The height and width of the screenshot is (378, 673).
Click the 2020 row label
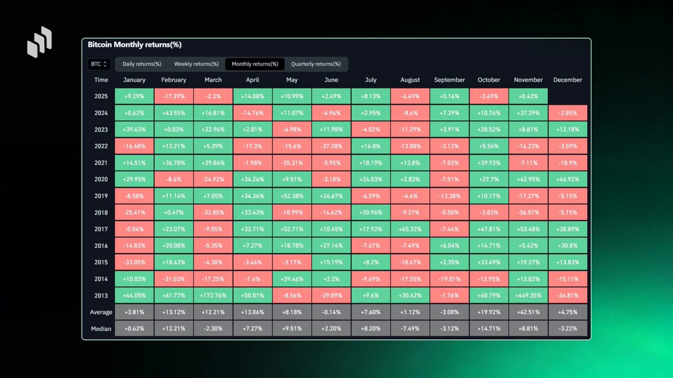point(101,179)
